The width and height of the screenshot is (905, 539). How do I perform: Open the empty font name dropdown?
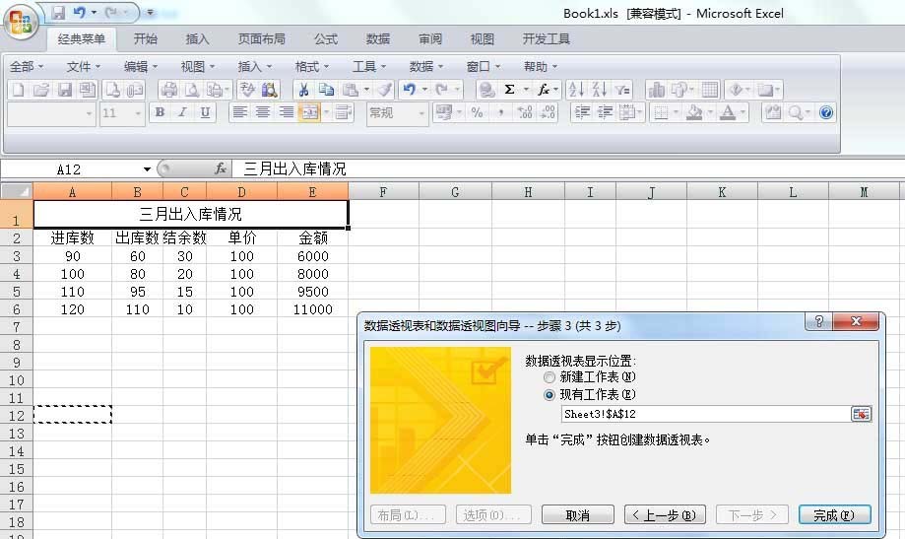point(89,112)
